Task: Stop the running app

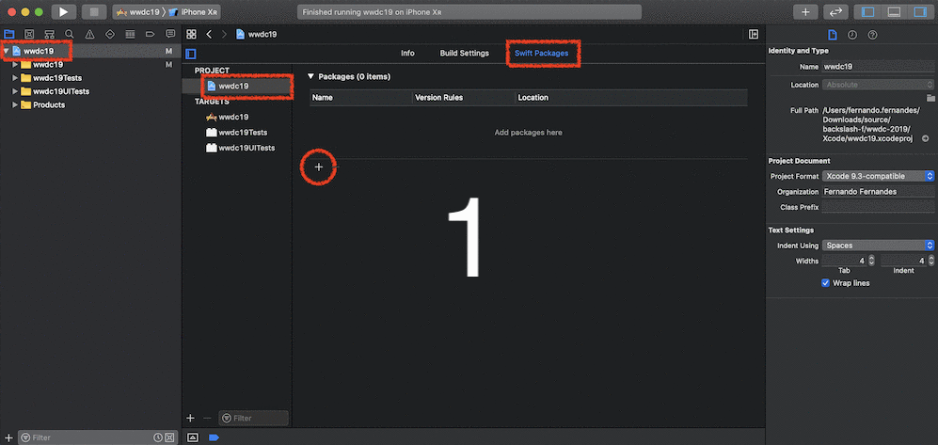Action: 93,12
